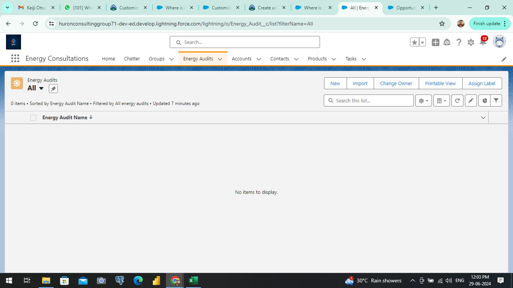Open the Help question mark icon
The image size is (513, 288).
pyautogui.click(x=459, y=42)
